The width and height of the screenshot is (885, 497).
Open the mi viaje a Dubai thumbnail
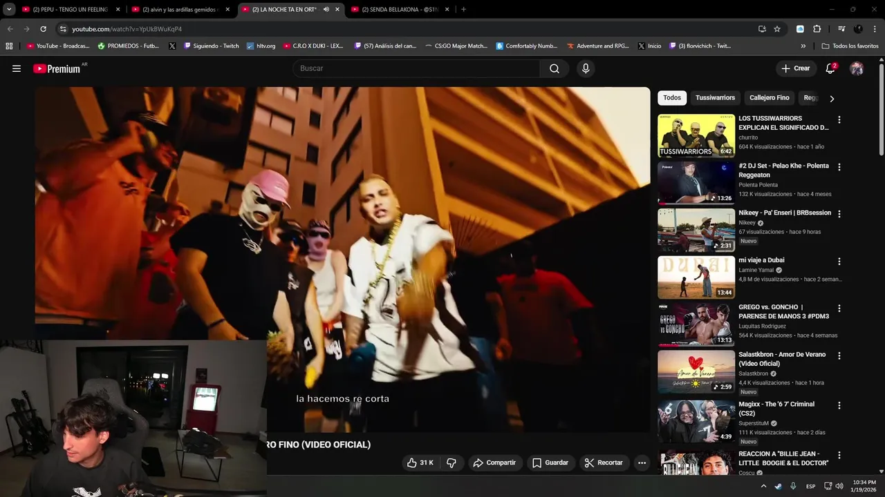tap(696, 277)
